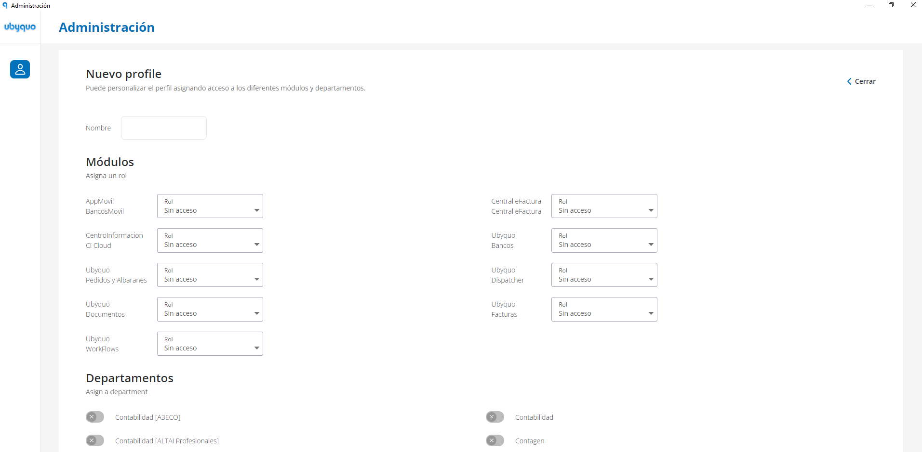Click the Nuevo profile heading
Screen dimensions: 922x452
123,74
